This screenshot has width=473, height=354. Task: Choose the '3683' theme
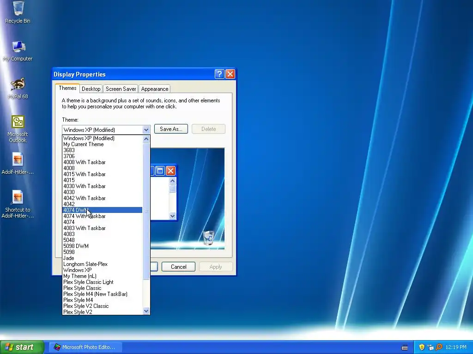click(102, 150)
